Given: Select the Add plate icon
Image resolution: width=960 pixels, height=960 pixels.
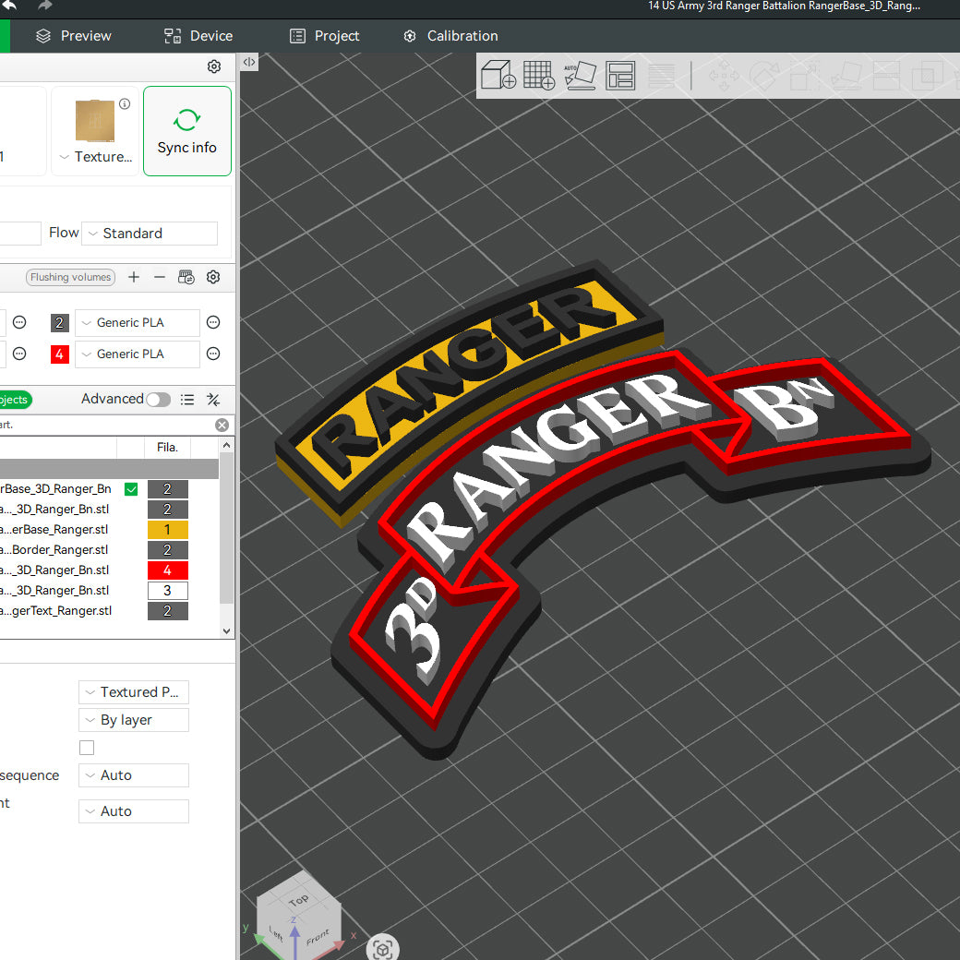Looking at the screenshot, I should pyautogui.click(x=538, y=75).
